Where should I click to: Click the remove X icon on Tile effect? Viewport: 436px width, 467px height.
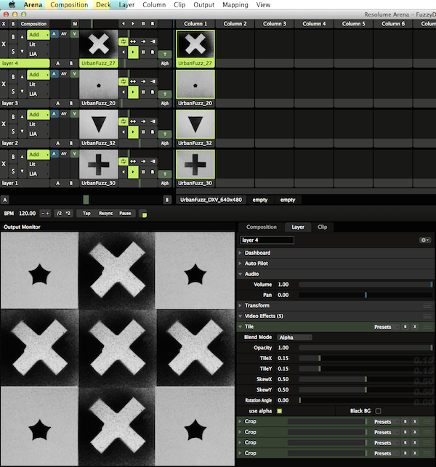tap(414, 327)
